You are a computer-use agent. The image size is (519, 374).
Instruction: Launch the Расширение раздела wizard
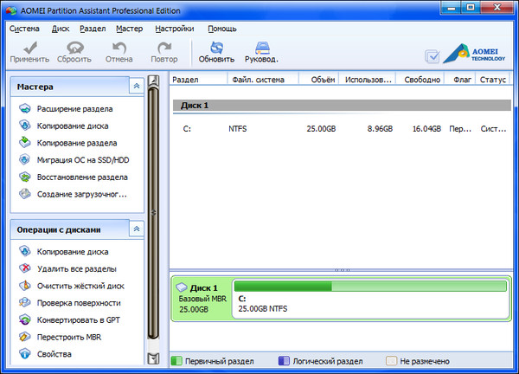(74, 109)
